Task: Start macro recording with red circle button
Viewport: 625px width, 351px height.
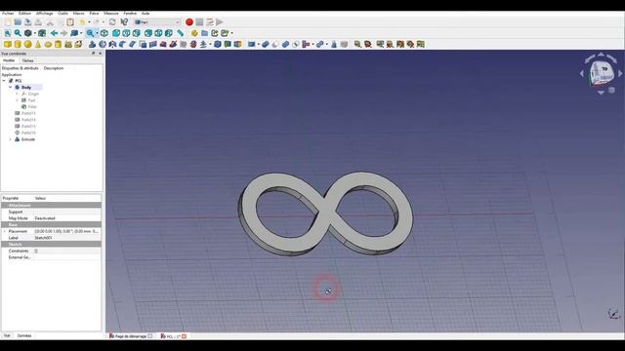Action: tap(189, 22)
